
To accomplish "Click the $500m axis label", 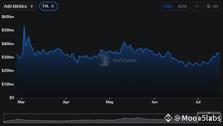I will [8, 30].
